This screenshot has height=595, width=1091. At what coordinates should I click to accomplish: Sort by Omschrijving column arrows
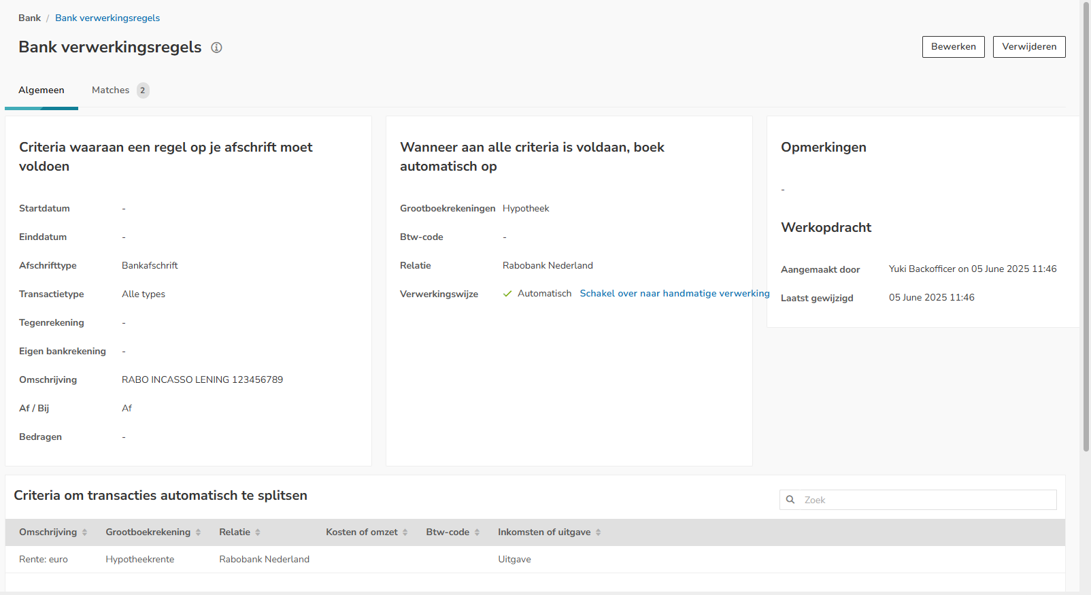point(84,532)
